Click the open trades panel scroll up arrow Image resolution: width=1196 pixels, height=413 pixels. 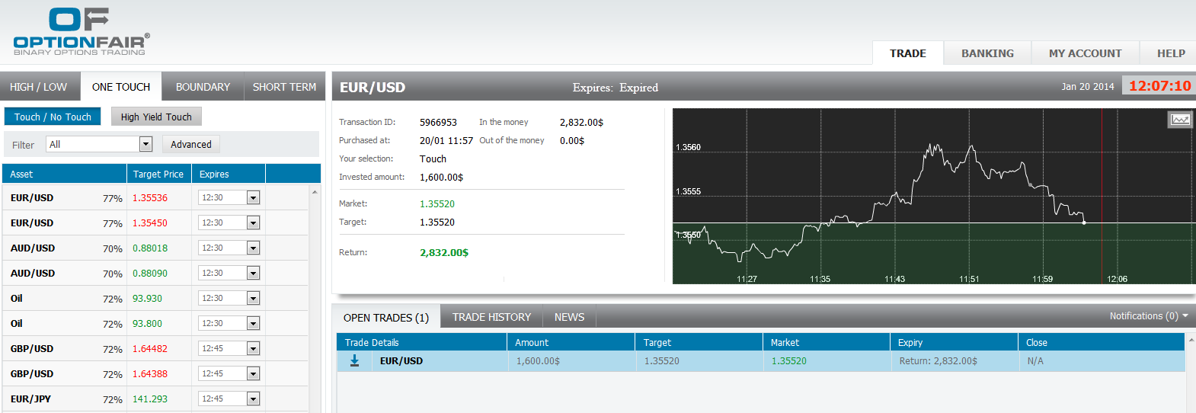1191,340
